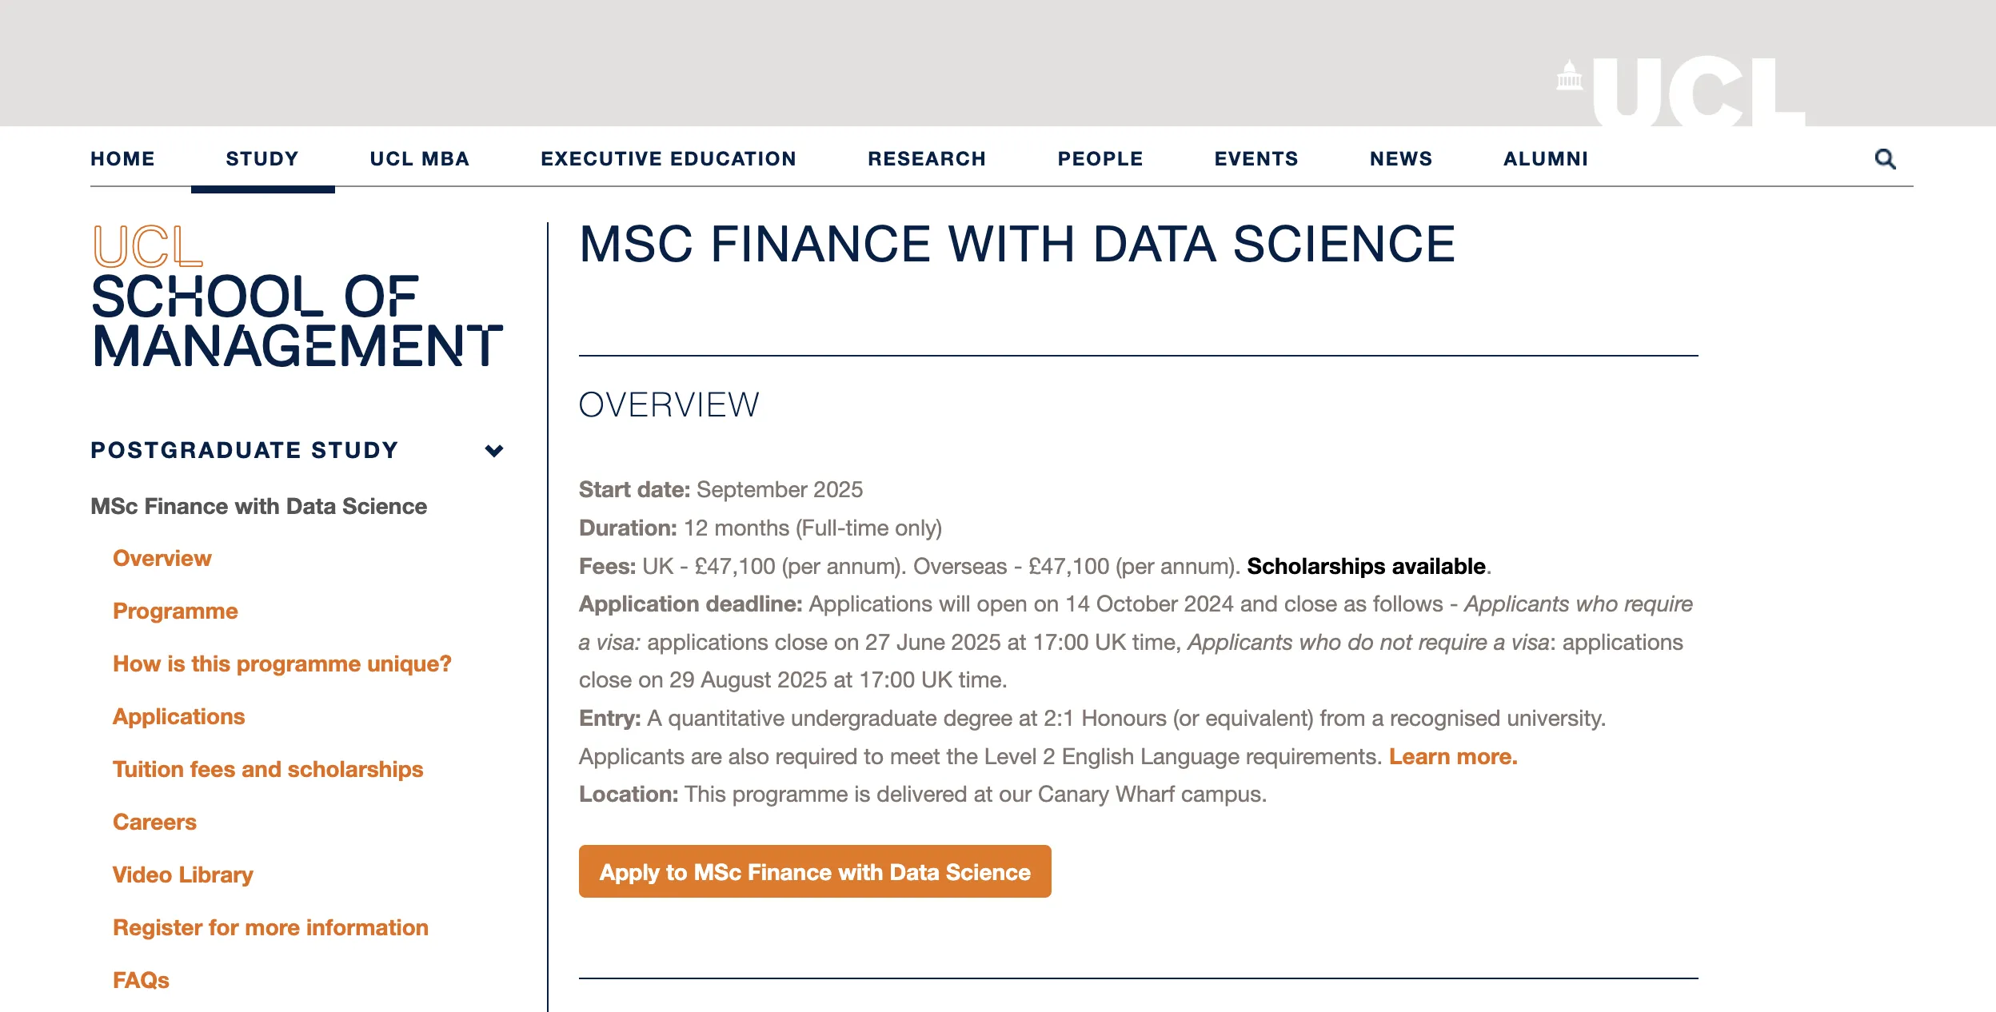Viewport: 1996px width, 1012px height.
Task: Click the search magnifier icon
Action: (1885, 159)
